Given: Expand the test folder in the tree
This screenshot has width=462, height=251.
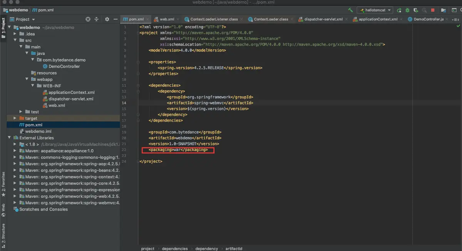Looking at the screenshot, I should tap(21, 112).
